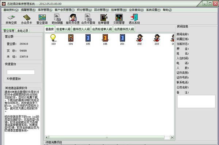This screenshot has height=145, width=219.
Task: Click the 房间名称 label
Action: point(183,34)
